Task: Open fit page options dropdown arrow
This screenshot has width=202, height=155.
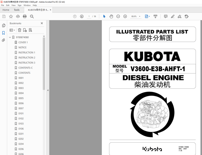Action: 149,16
